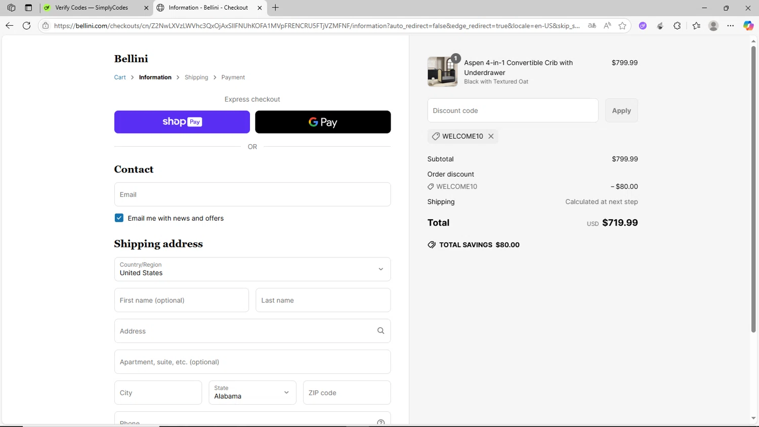The width and height of the screenshot is (759, 427).
Task: Select the Payment breadcrumb step
Action: 233,77
